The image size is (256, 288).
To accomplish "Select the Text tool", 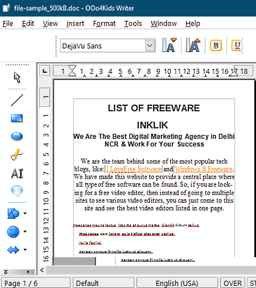I will pos(17,174).
